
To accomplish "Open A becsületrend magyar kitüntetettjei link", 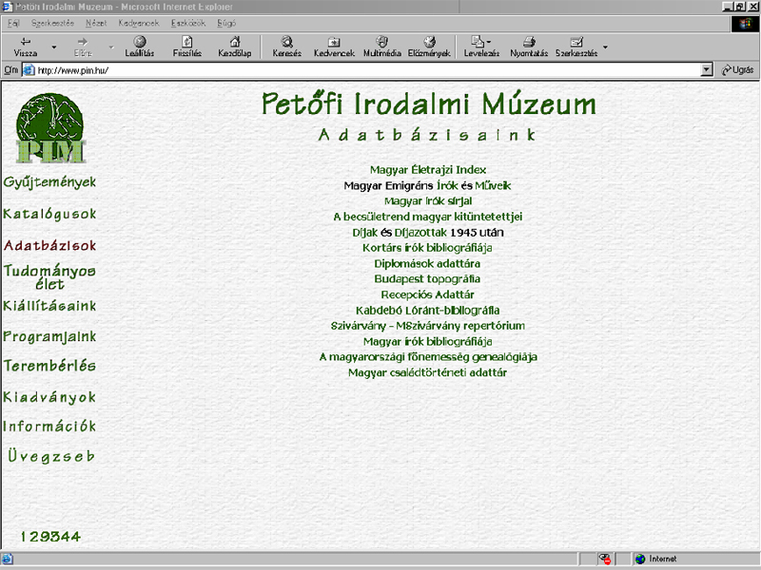I will 427,217.
